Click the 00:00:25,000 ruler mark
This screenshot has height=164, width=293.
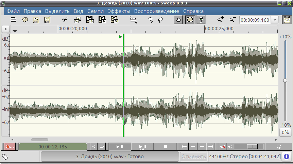coord(219,29)
